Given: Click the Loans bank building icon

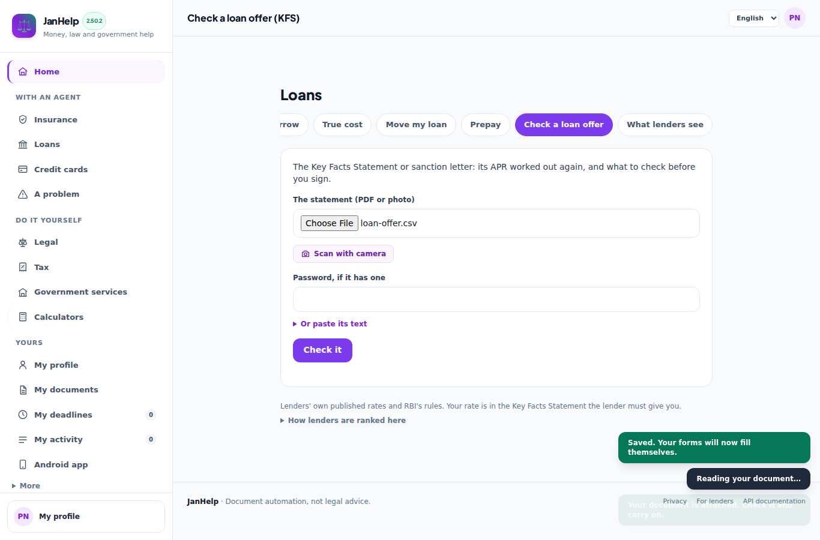Looking at the screenshot, I should point(23,145).
